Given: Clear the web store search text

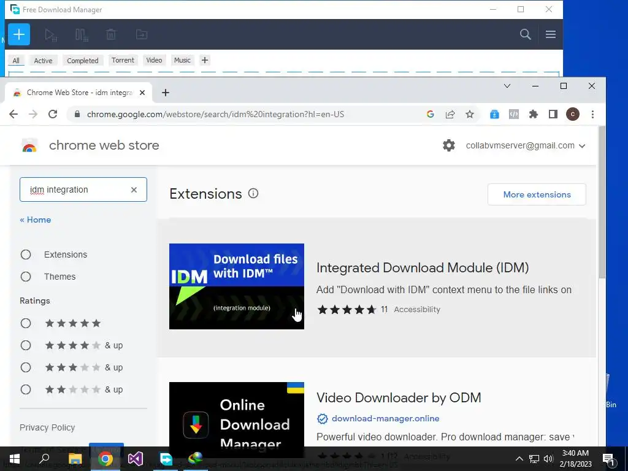Looking at the screenshot, I should click(134, 190).
